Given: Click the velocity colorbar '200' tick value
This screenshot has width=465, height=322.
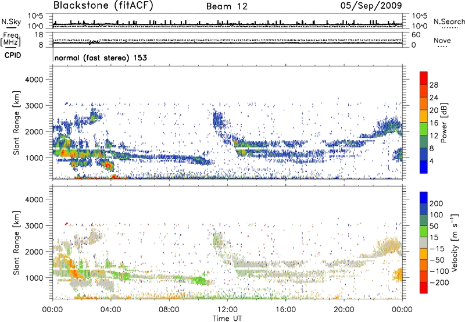Looking at the screenshot, I should point(437,203).
